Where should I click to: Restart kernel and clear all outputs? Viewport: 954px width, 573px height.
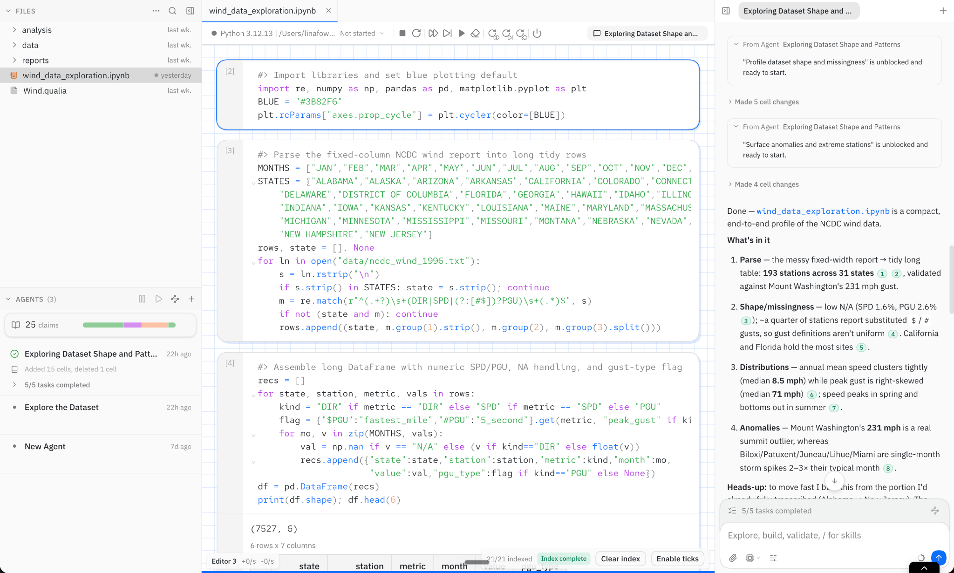click(x=522, y=34)
